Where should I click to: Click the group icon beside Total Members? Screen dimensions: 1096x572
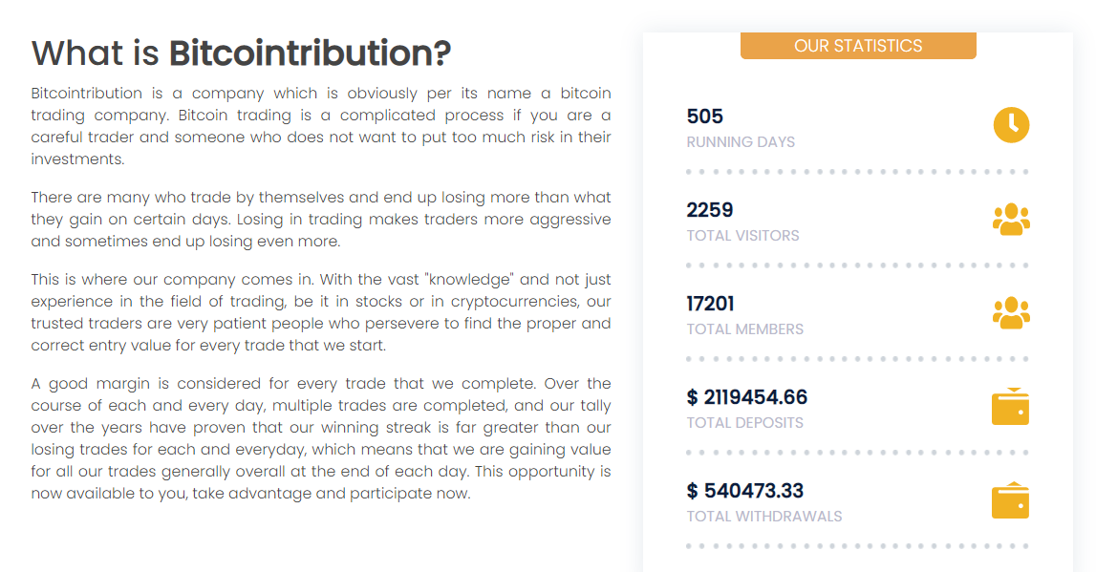coord(1011,313)
